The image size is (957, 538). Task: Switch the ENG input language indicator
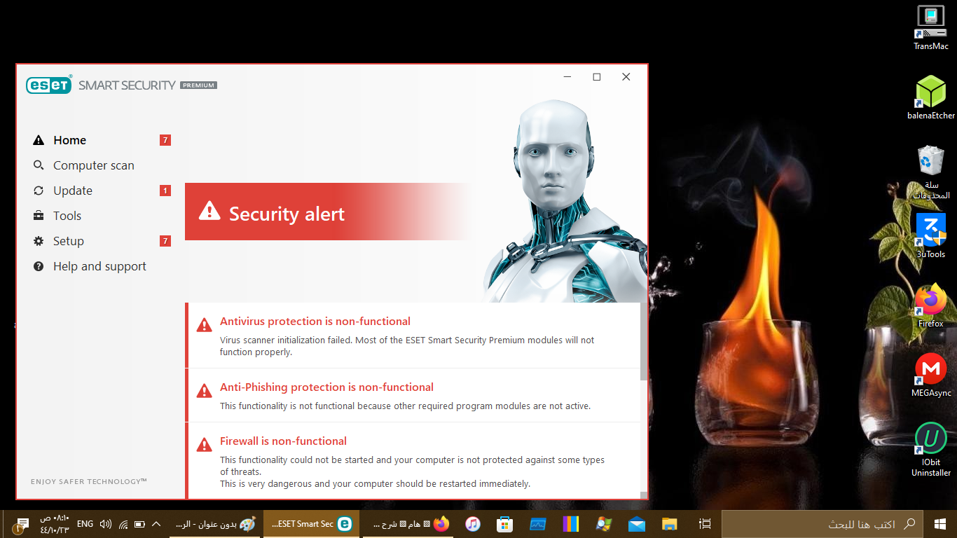click(x=85, y=524)
